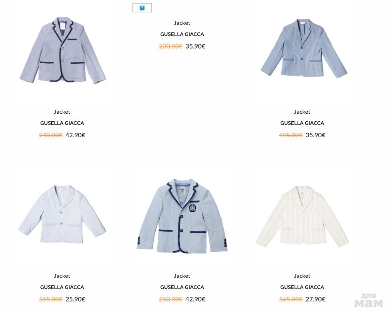389x313 pixels.
Task: Click the broken image placeholder icon
Action: pyautogui.click(x=142, y=8)
